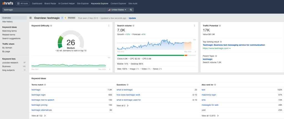
Task: Click the I intent badge
Action: (x=62, y=18)
